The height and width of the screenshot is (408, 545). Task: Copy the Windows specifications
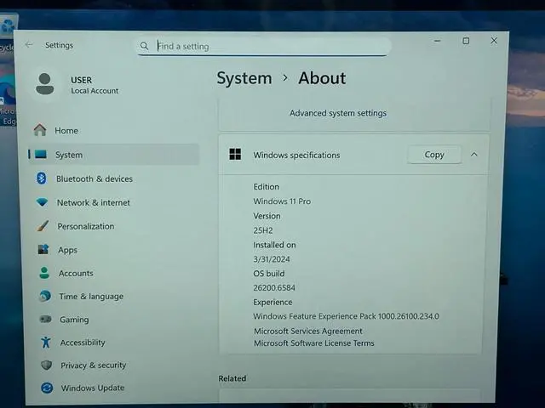tap(434, 155)
